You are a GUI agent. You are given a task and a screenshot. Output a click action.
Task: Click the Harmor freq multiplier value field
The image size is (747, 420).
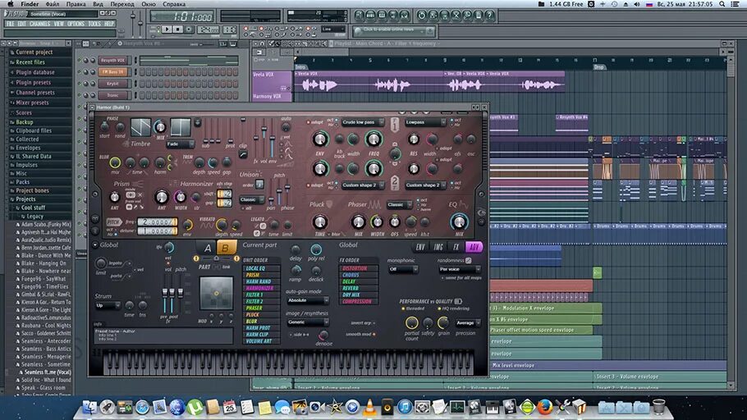click(x=158, y=222)
